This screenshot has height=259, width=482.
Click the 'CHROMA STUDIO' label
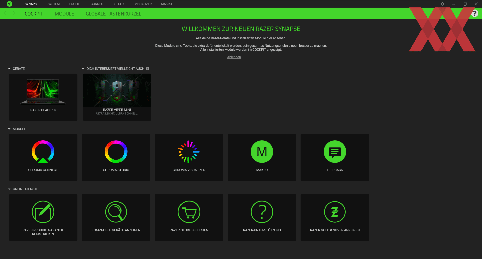point(116,170)
